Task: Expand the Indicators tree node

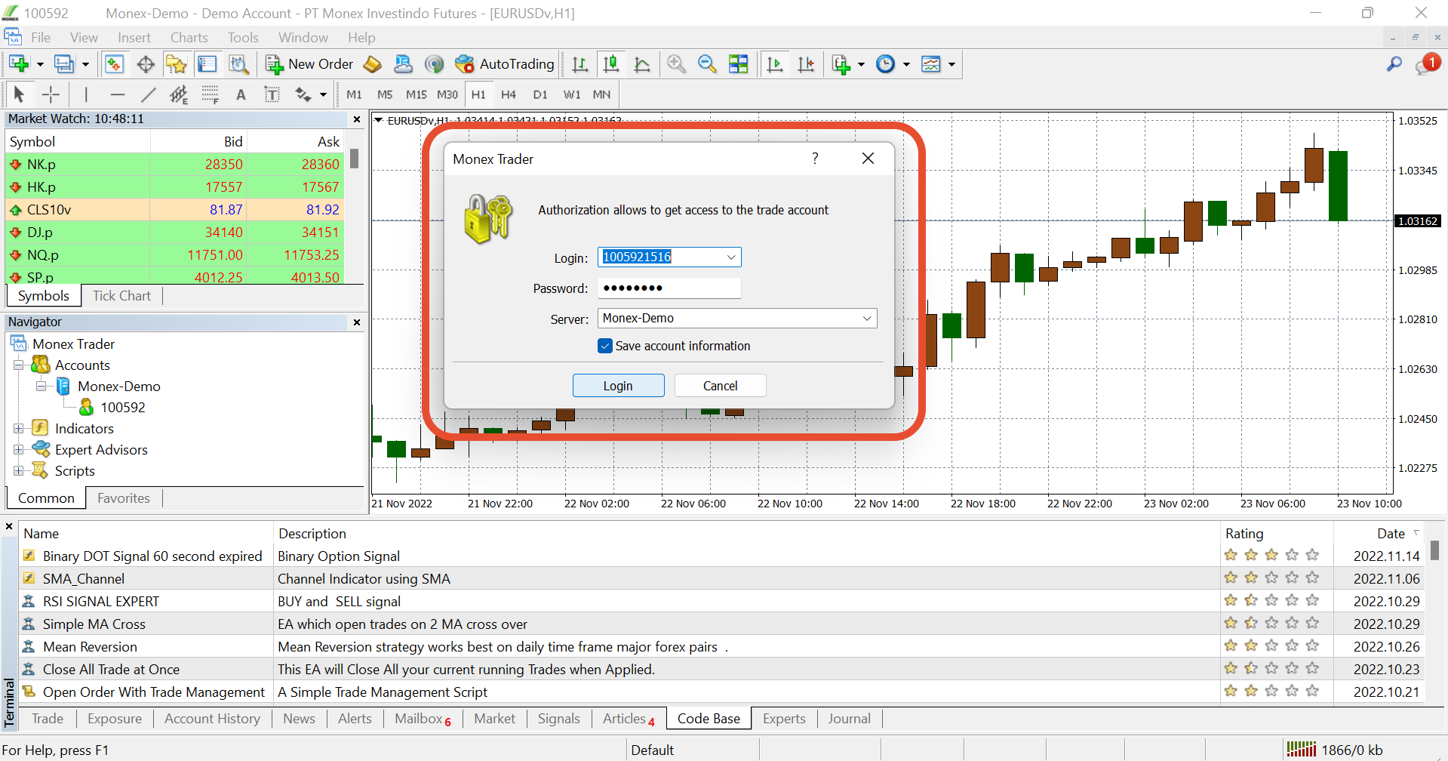Action: (19, 429)
